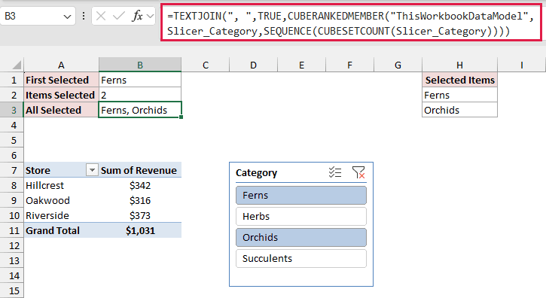Select column D header
The width and height of the screenshot is (546, 298).
pos(254,65)
